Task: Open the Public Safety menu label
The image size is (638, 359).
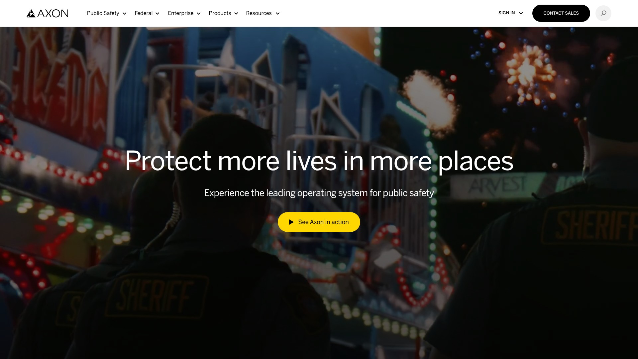Action: (103, 13)
